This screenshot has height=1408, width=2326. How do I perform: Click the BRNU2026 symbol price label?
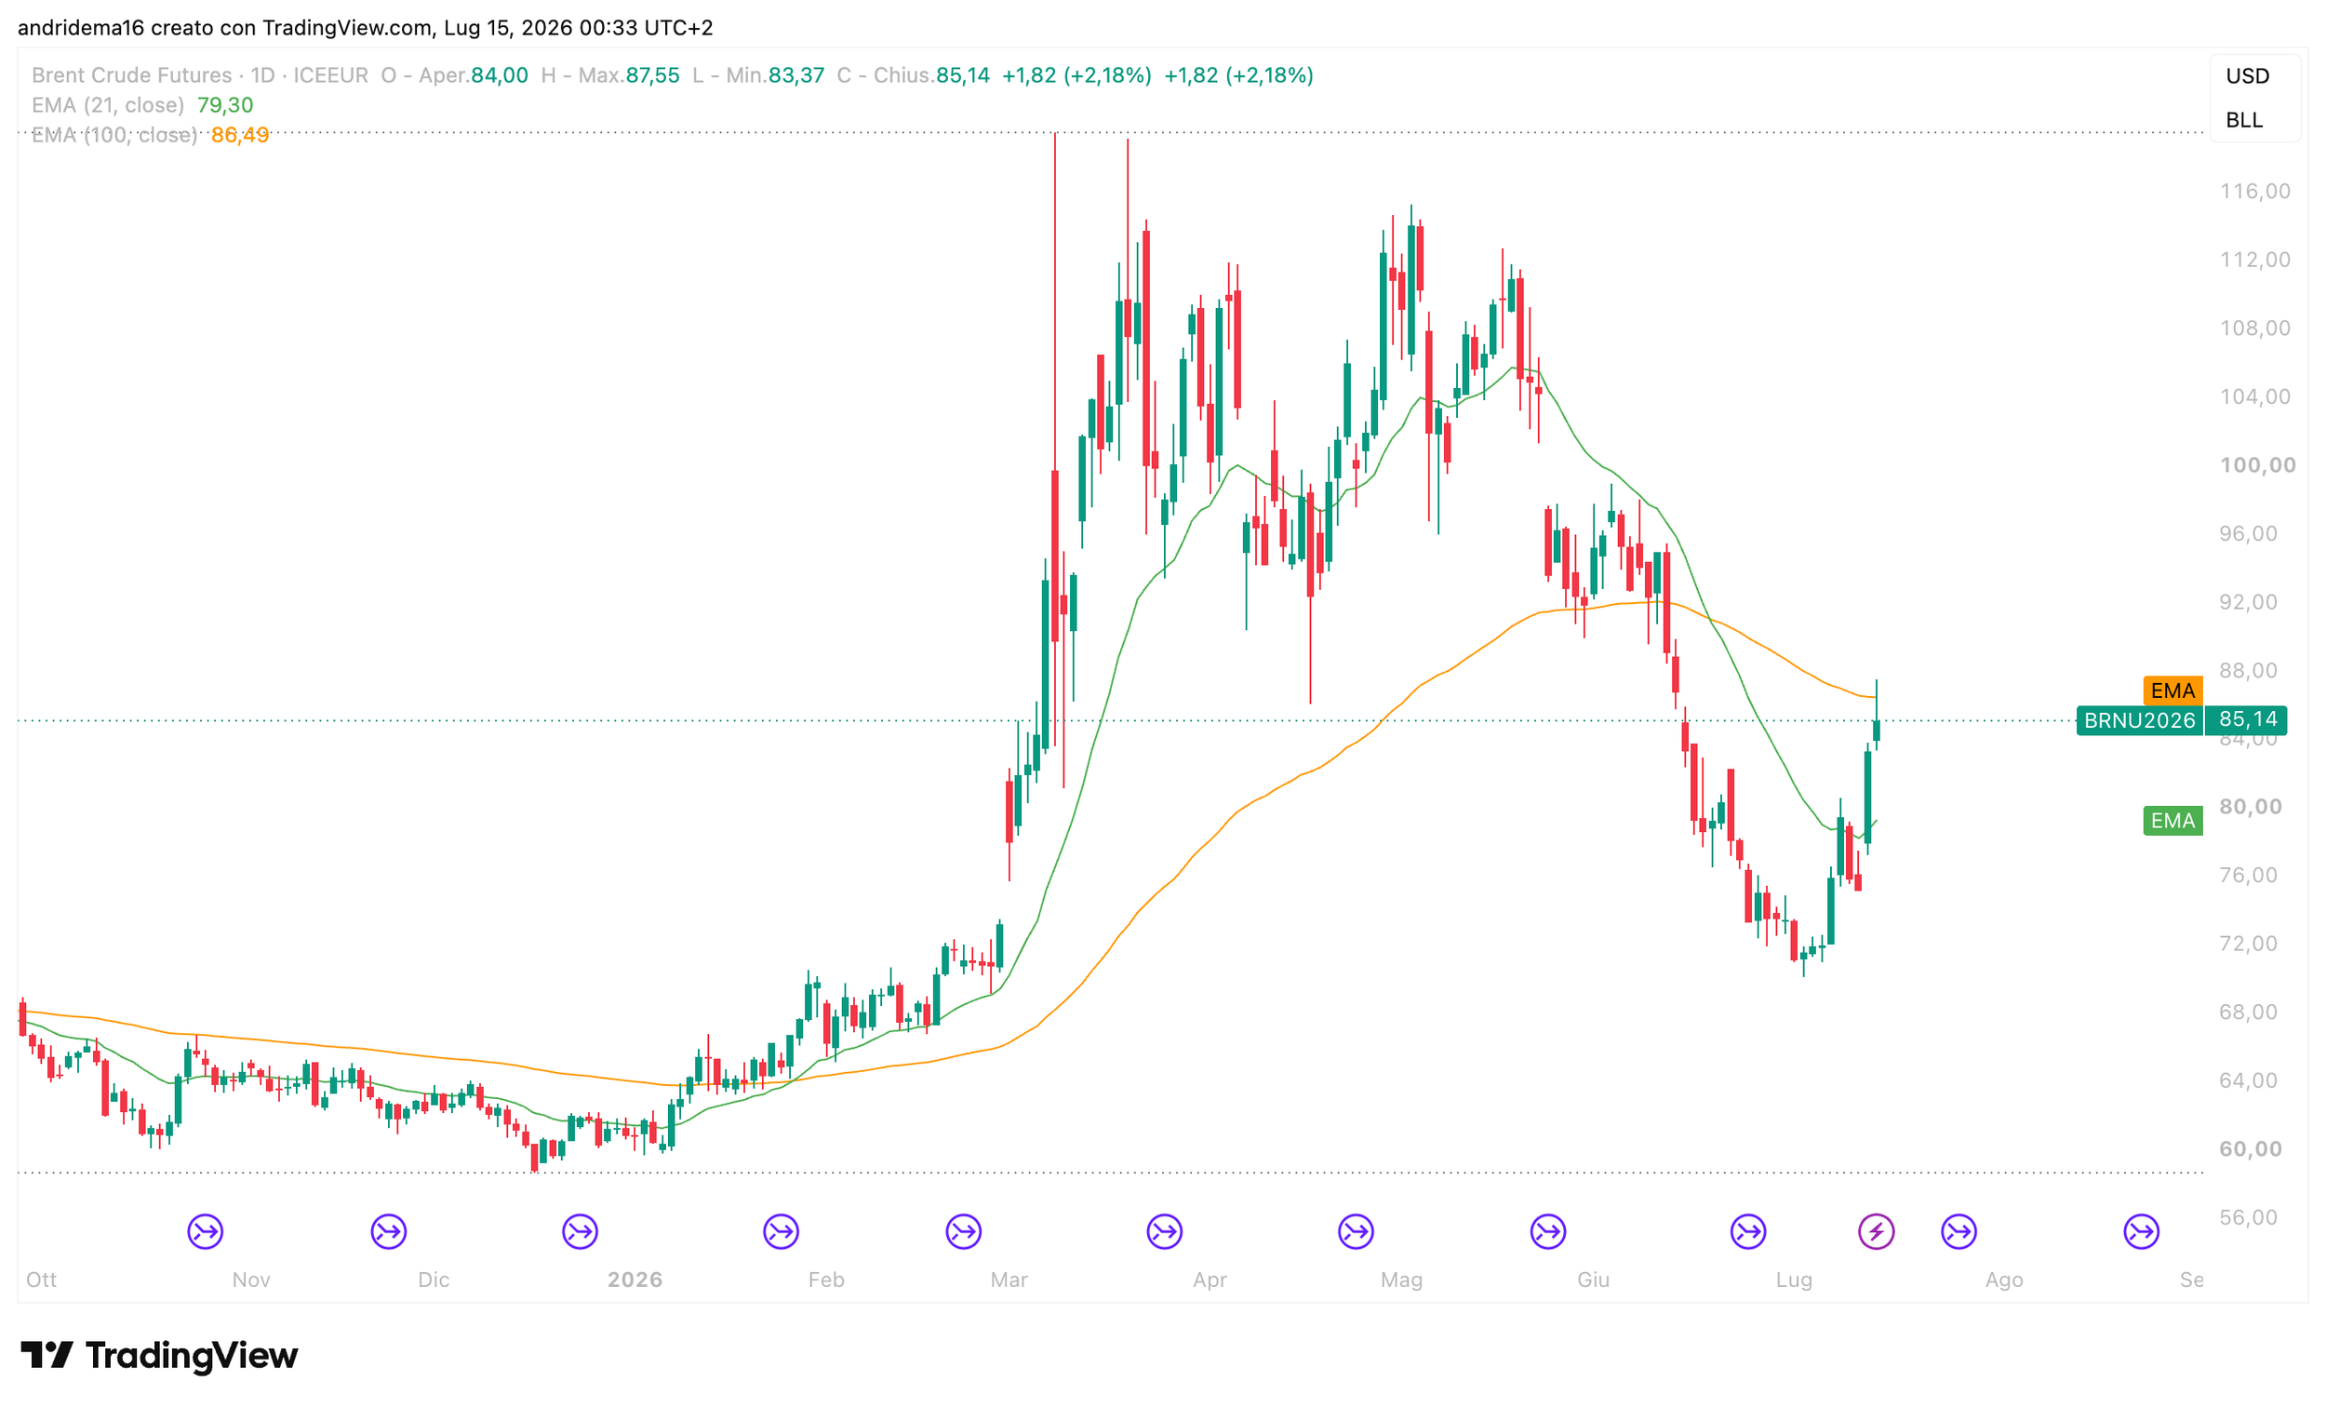2140,720
